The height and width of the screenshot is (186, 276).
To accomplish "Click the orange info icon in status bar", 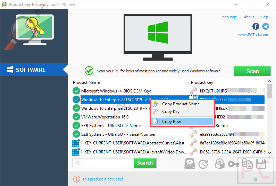I will [77, 179].
